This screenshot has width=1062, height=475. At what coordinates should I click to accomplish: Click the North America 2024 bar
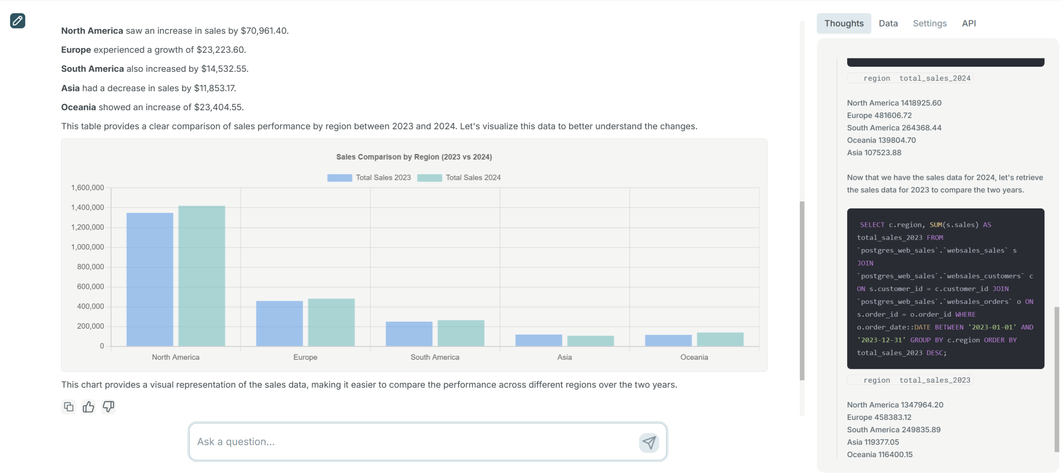pyautogui.click(x=202, y=276)
